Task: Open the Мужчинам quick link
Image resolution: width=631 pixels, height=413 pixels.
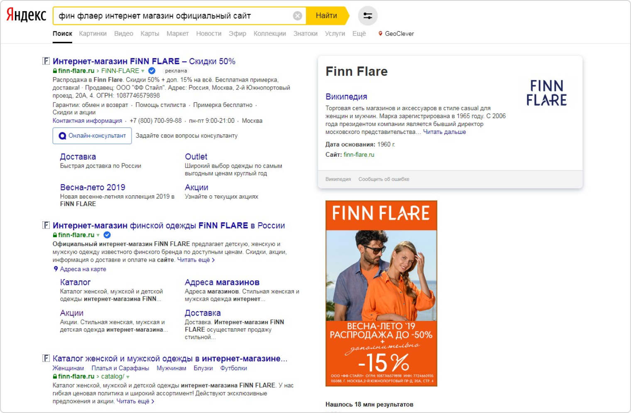Action: click(171, 368)
